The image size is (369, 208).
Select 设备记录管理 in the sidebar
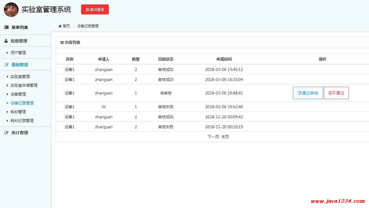[x=22, y=103]
